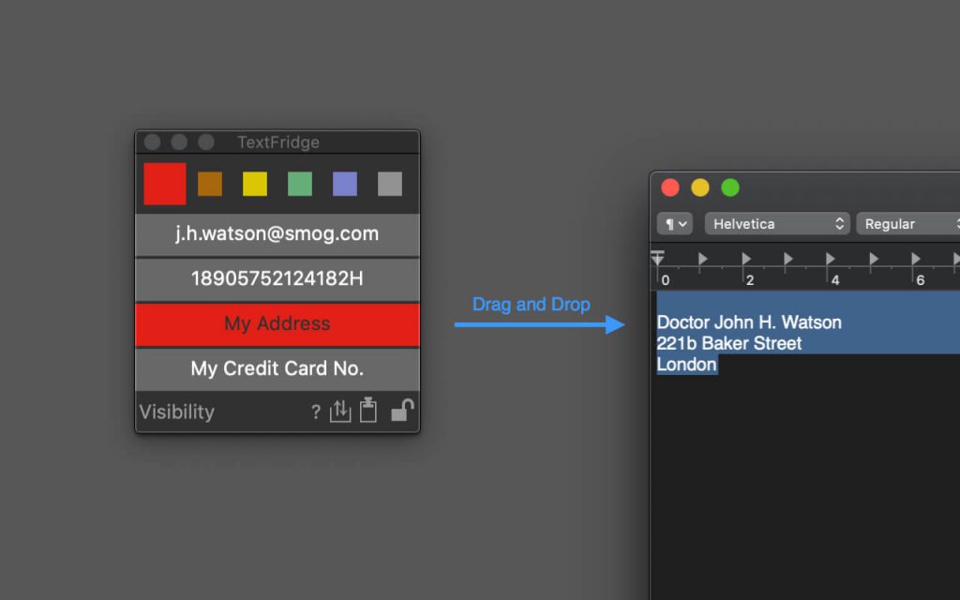
Task: Click the red My Address snippet
Action: pos(277,323)
